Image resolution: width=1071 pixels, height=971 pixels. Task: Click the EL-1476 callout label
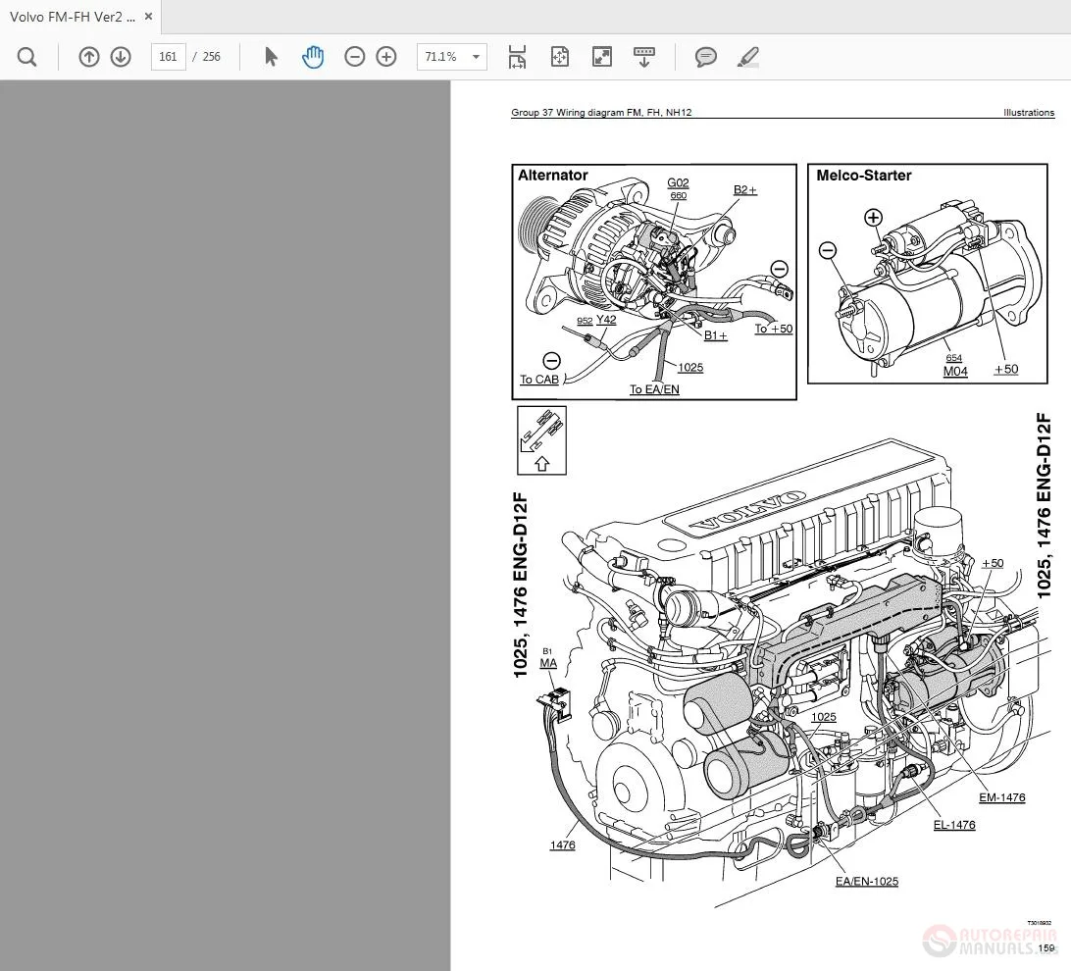(954, 825)
